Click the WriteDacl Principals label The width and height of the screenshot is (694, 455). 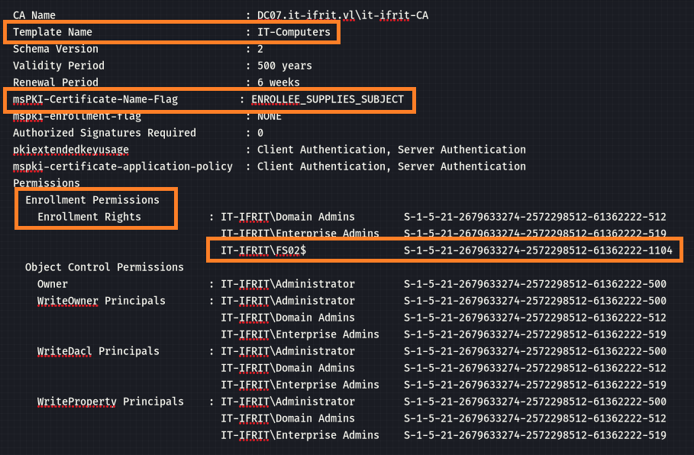[98, 351]
